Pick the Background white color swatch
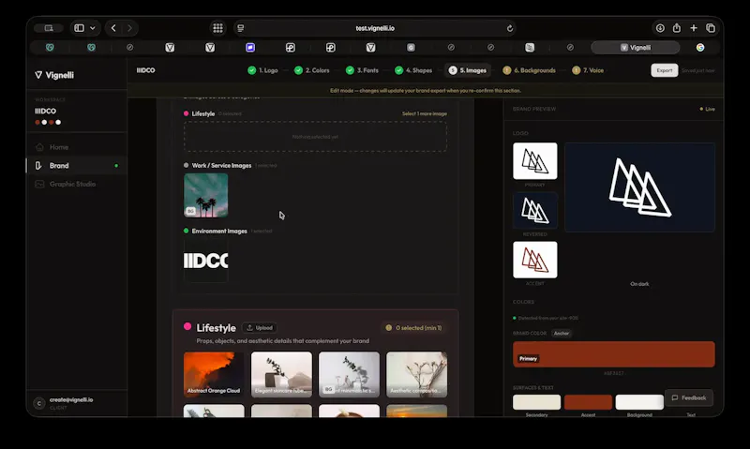Screen dimensions: 750x449 (639, 402)
